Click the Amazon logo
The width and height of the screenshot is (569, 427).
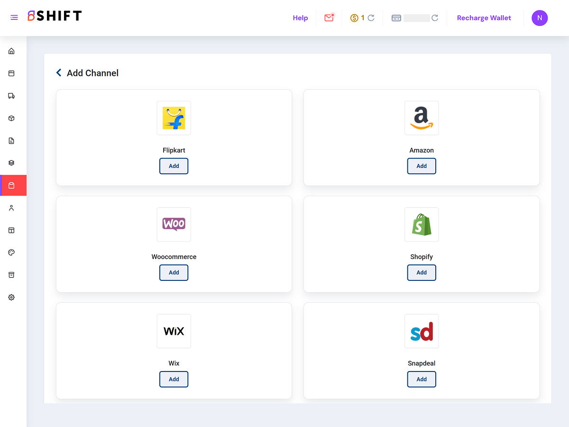pyautogui.click(x=422, y=118)
